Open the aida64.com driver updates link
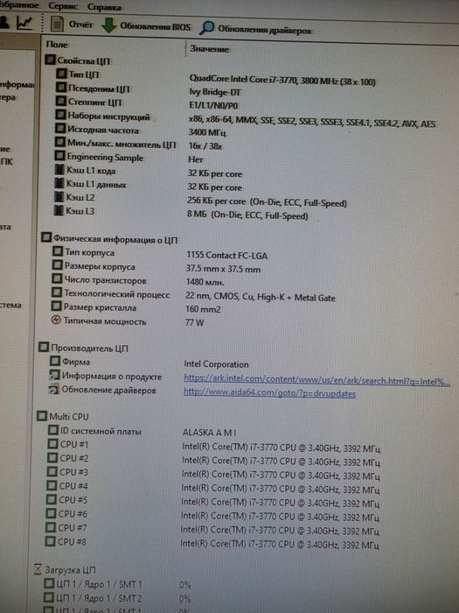The height and width of the screenshot is (613, 459). (x=269, y=393)
